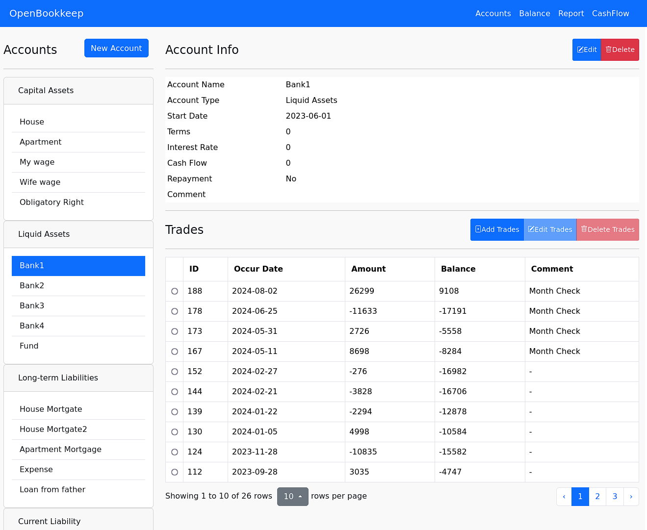Select the radio button for trade 188
647x530 pixels.
click(x=175, y=291)
